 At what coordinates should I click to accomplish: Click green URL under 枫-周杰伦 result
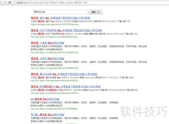(55, 109)
